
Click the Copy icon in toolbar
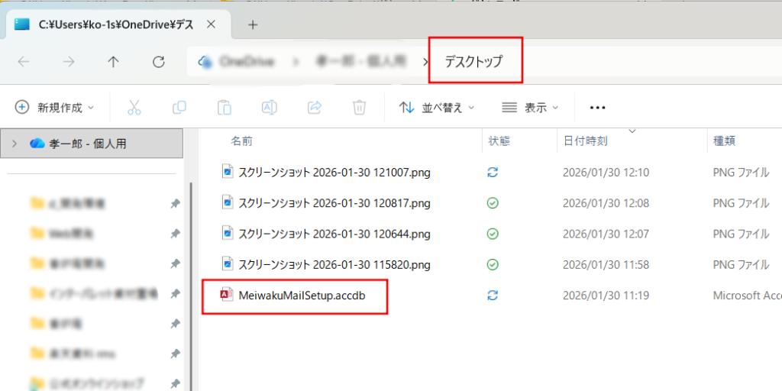coord(179,108)
